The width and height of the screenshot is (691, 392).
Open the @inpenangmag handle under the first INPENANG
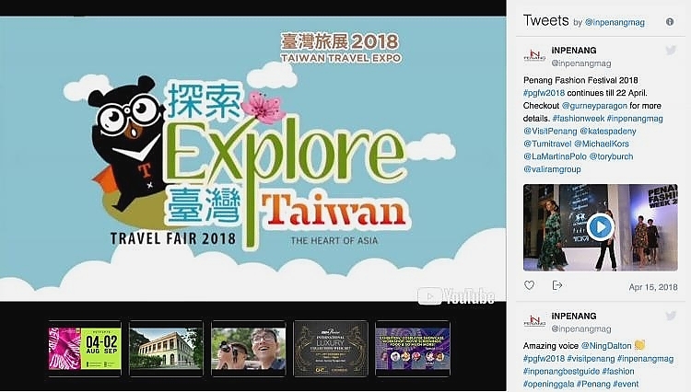click(581, 63)
